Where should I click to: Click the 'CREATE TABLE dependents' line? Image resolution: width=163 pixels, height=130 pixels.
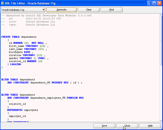point(19,37)
